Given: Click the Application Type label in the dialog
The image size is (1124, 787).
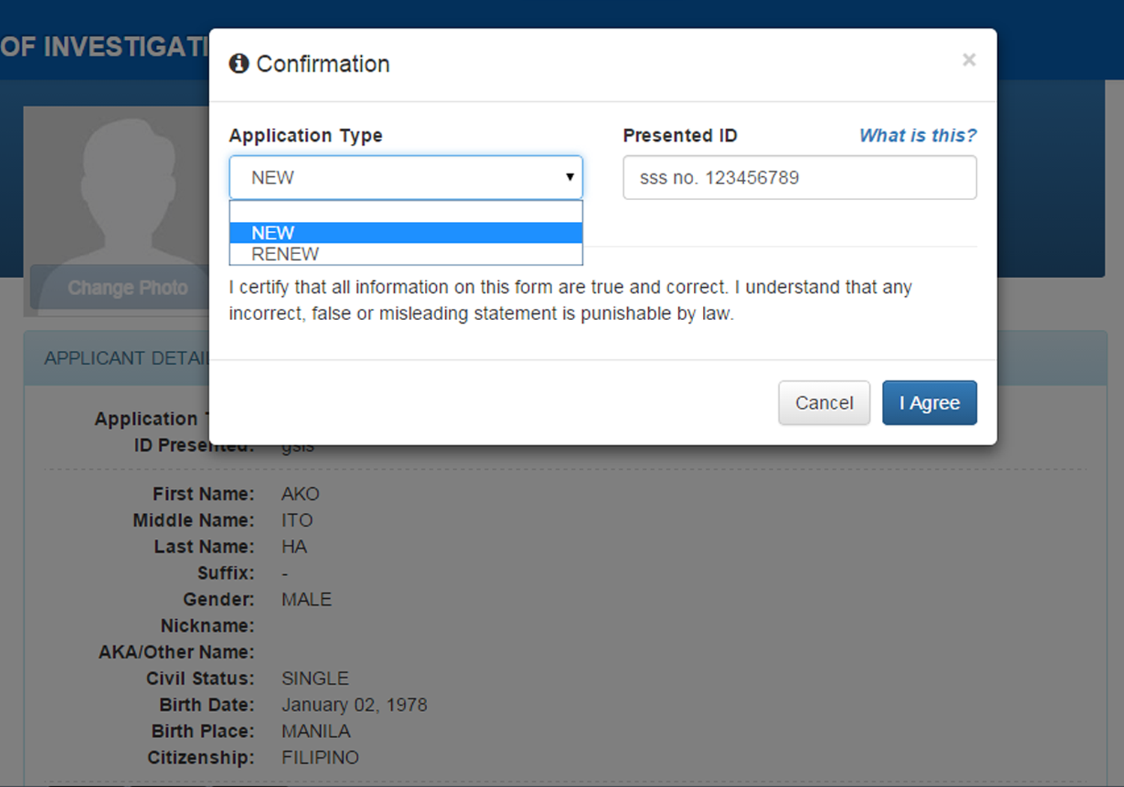Looking at the screenshot, I should (306, 136).
